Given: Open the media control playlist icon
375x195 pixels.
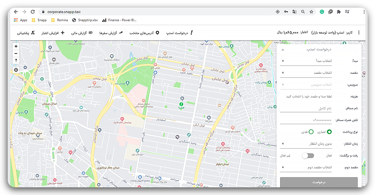Looking at the screenshot, I should coord(347,12).
